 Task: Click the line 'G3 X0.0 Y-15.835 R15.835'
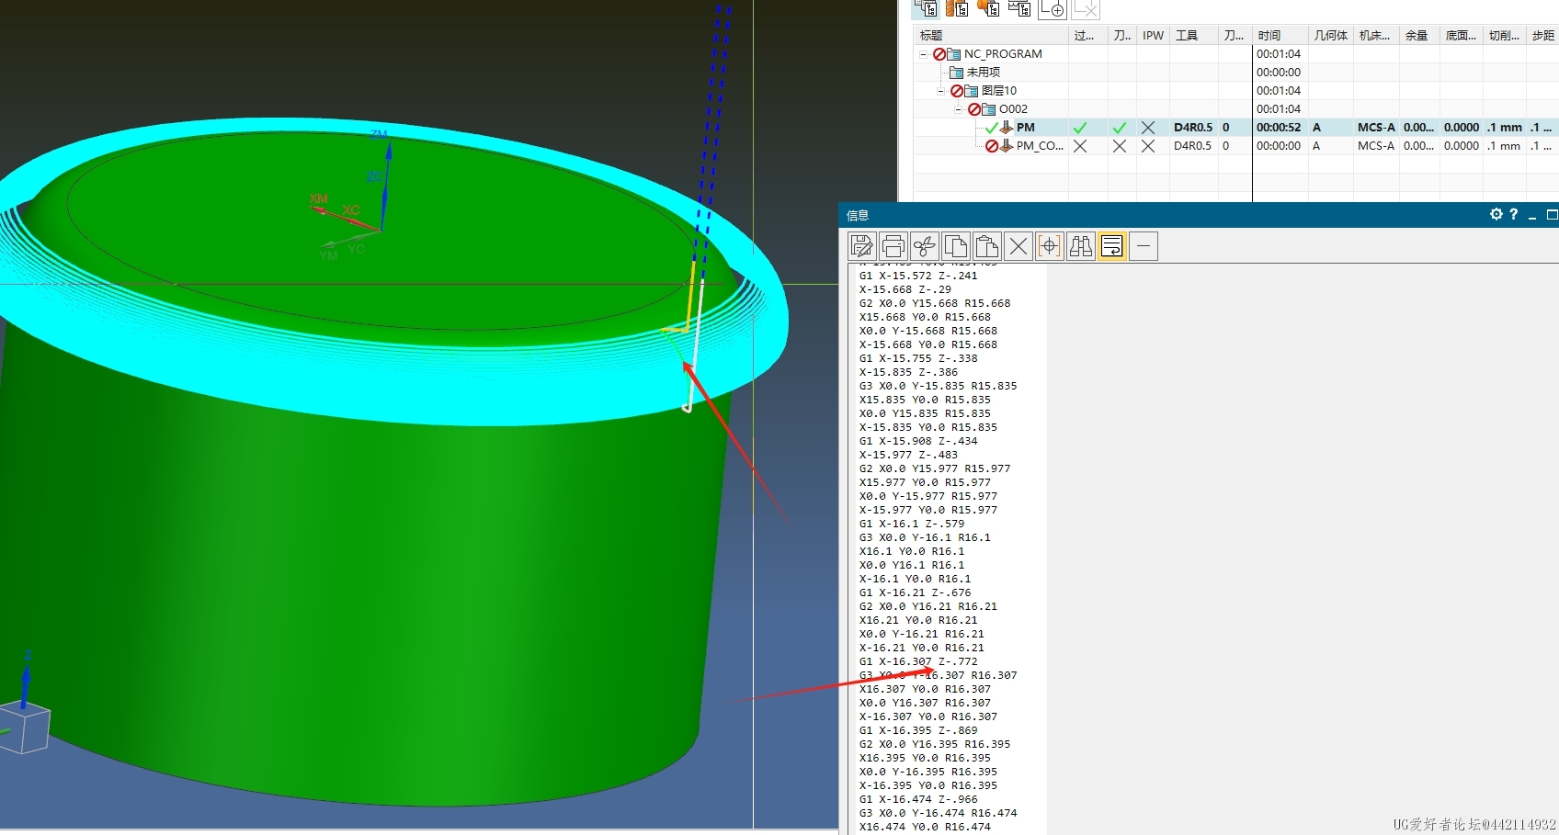click(x=938, y=386)
